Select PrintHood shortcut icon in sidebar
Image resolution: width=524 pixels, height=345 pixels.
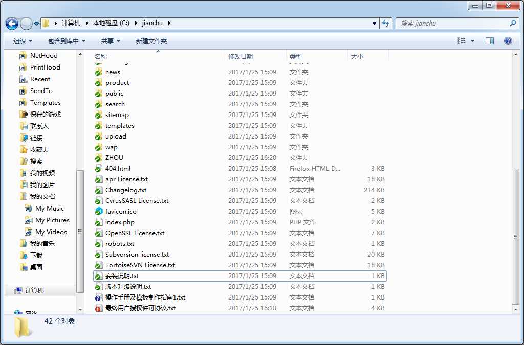coord(23,68)
